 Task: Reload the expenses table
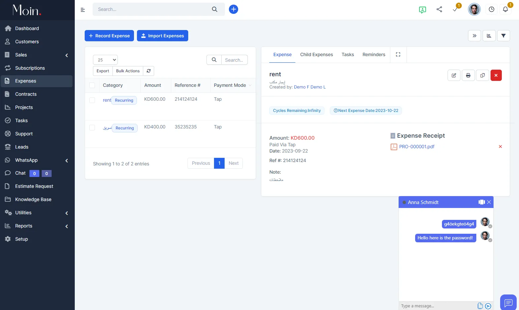pos(149,71)
